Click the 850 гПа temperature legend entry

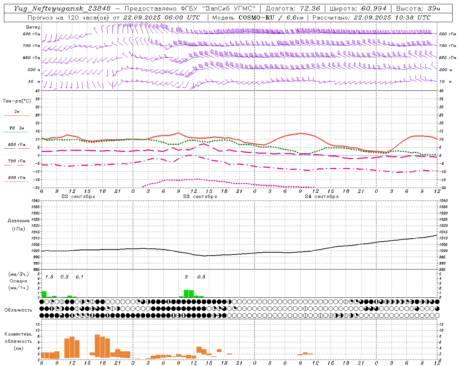[17, 146]
